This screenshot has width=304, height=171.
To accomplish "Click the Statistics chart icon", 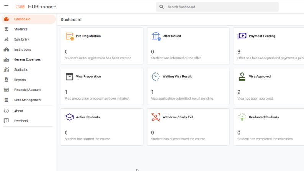I will point(7,70).
